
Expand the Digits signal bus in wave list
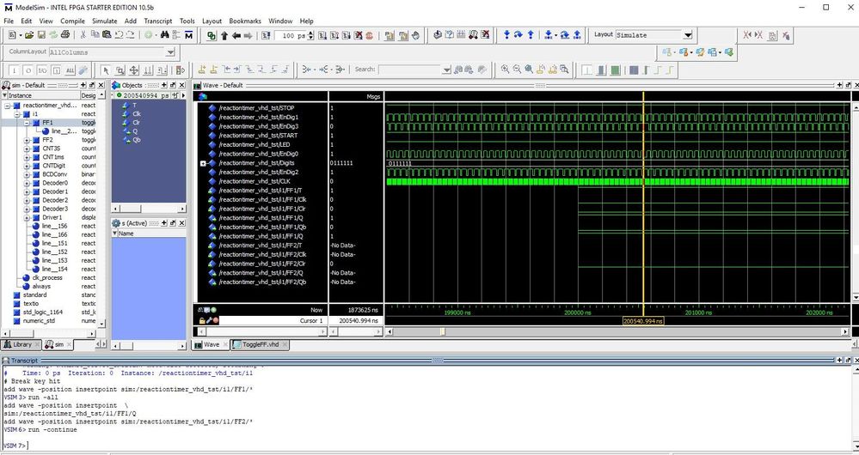pyautogui.click(x=203, y=163)
